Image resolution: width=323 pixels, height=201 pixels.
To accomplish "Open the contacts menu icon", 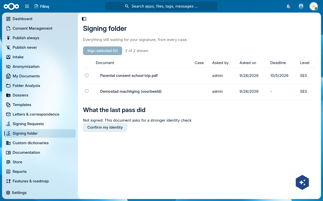I will coord(301,6).
